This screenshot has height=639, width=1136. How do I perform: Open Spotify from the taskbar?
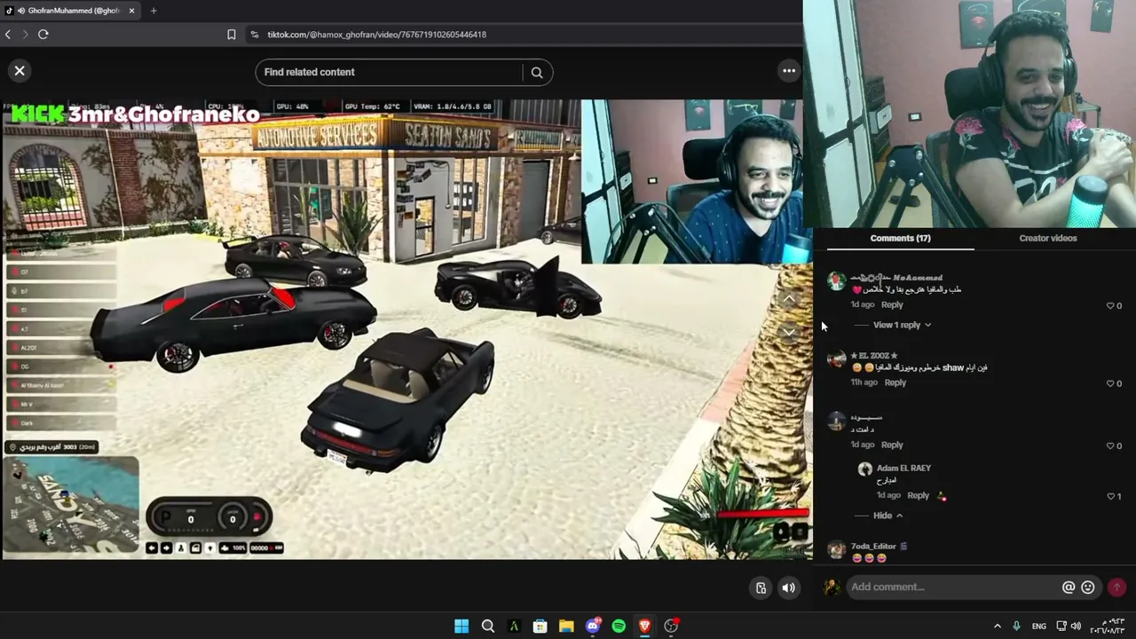click(619, 626)
